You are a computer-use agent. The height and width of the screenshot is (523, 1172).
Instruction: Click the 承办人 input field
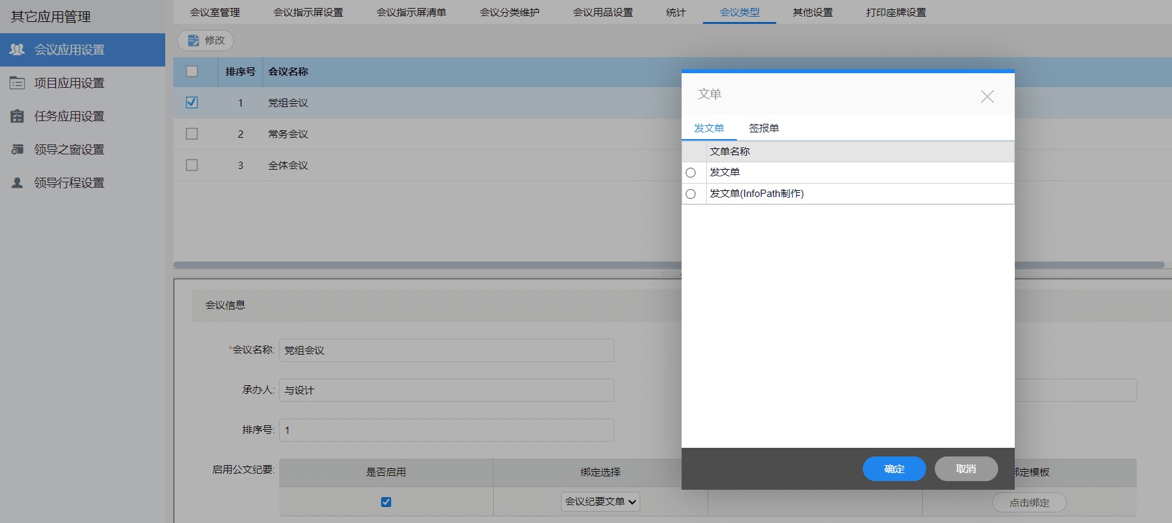click(x=446, y=390)
